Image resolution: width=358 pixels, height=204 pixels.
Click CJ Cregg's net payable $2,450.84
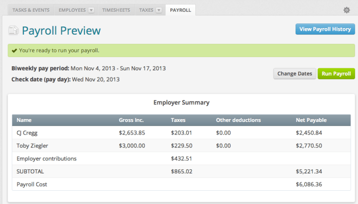pyautogui.click(x=309, y=133)
